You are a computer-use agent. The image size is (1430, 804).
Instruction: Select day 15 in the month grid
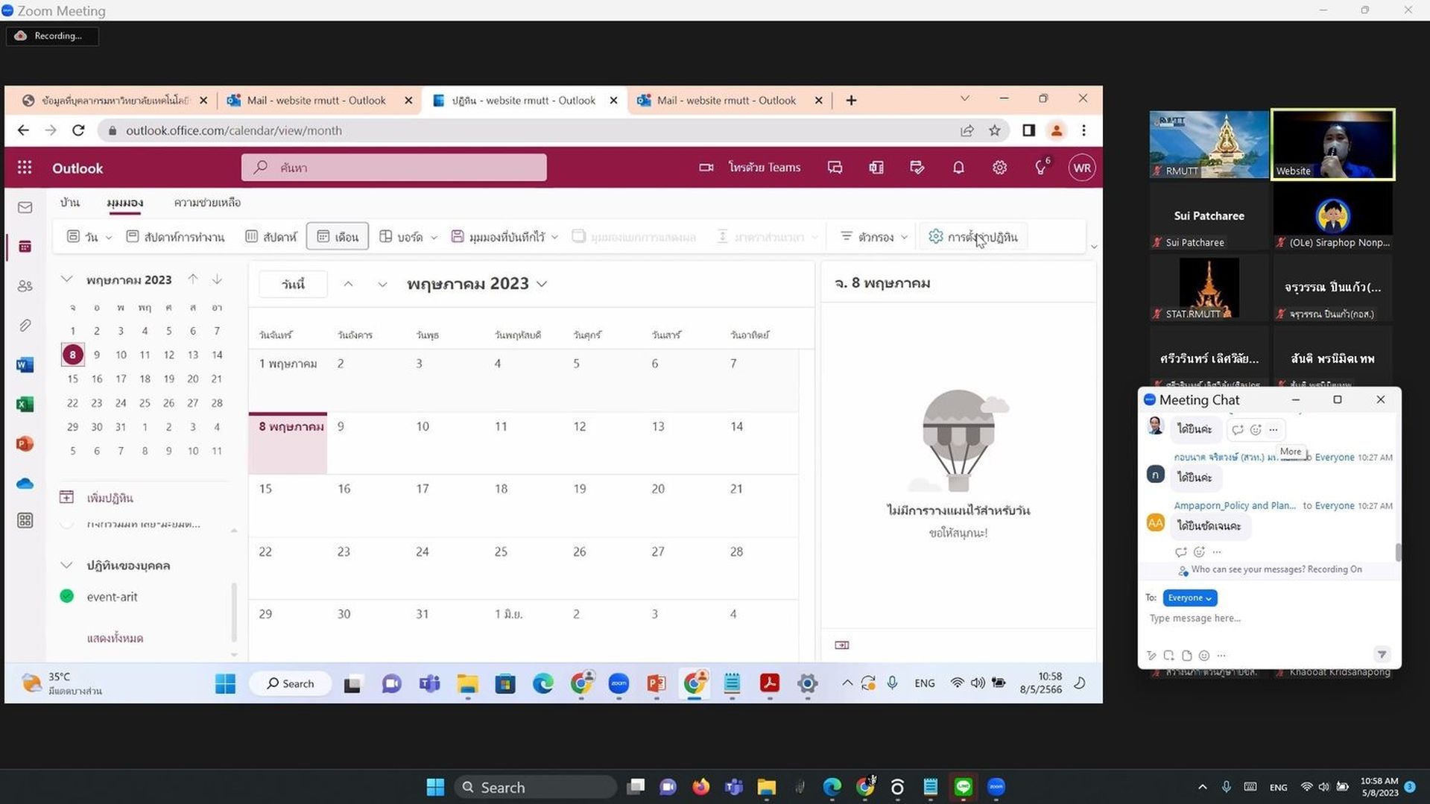(288, 505)
